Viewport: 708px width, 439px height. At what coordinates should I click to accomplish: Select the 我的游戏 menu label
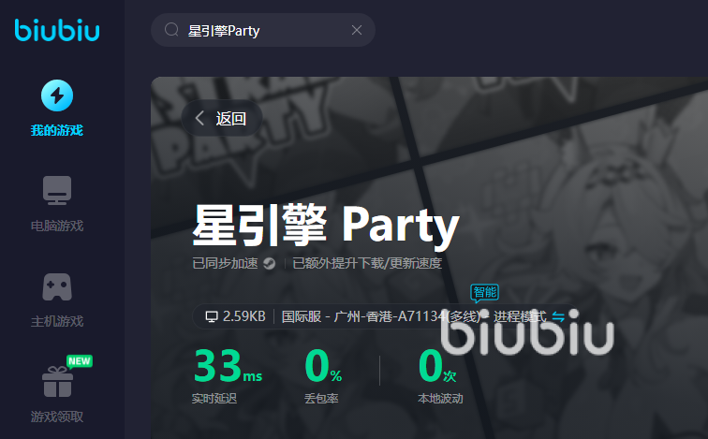click(57, 130)
